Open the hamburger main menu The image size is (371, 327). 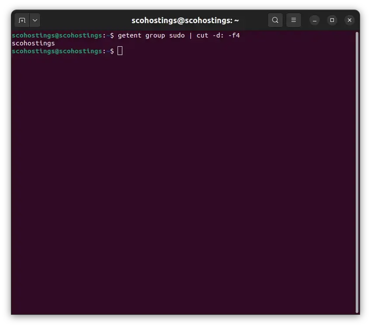[293, 20]
